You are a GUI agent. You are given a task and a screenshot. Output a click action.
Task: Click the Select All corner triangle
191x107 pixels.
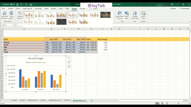2,29
